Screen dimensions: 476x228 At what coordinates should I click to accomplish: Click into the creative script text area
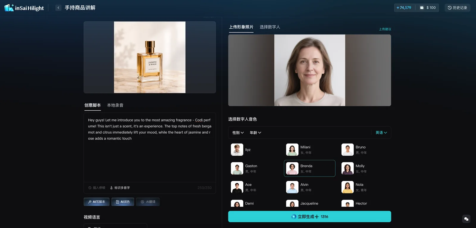(x=150, y=147)
